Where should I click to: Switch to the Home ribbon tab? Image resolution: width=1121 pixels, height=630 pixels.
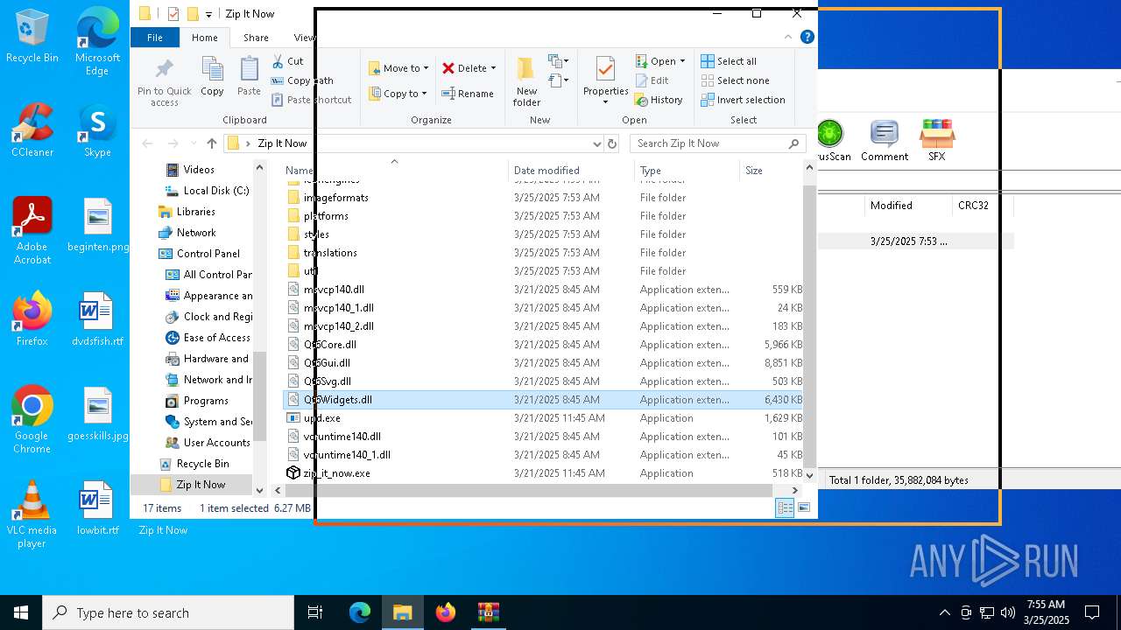pyautogui.click(x=205, y=38)
